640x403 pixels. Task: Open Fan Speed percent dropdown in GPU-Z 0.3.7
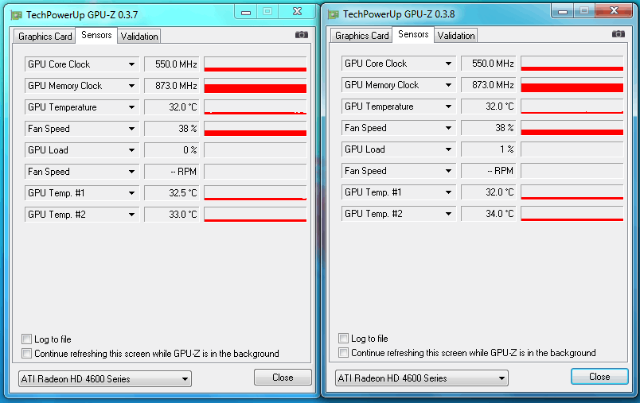click(82, 129)
